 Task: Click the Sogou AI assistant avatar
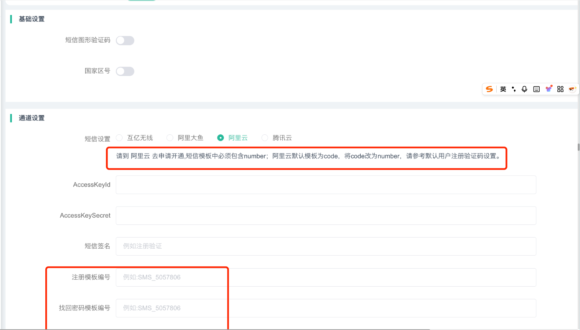(x=572, y=89)
